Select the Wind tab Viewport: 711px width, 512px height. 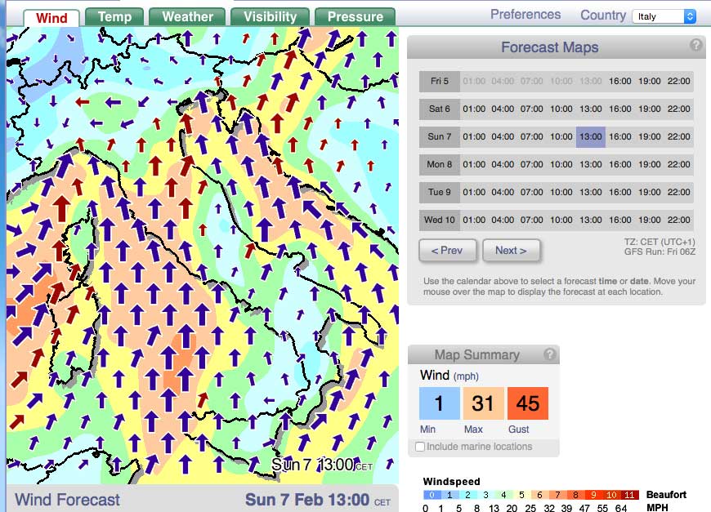pyautogui.click(x=51, y=18)
